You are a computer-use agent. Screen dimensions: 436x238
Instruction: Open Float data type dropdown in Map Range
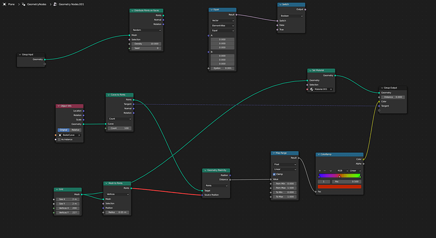(x=285, y=164)
